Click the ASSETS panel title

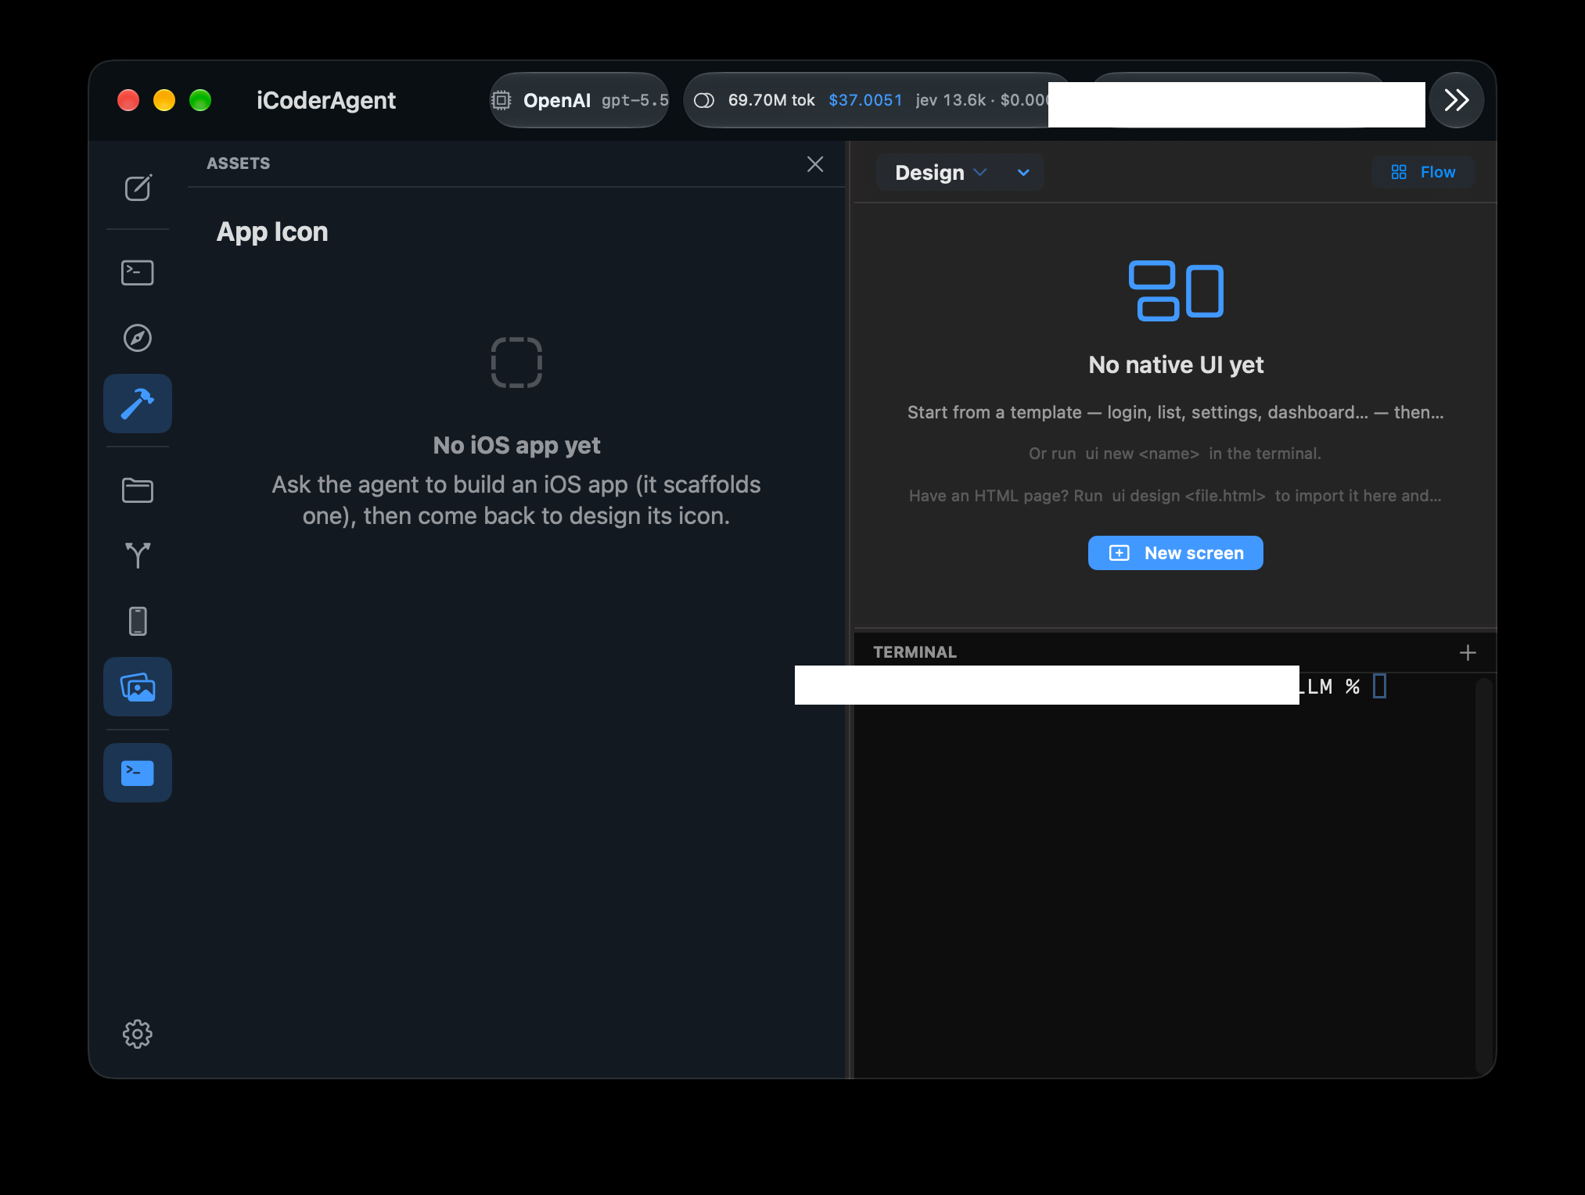(x=238, y=163)
